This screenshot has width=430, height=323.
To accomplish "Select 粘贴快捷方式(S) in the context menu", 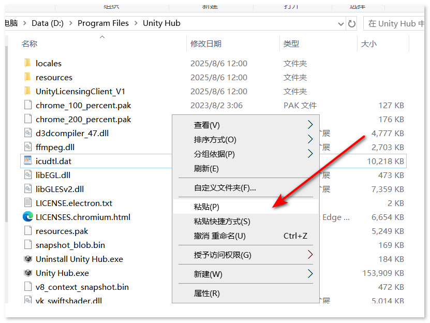I will [246, 221].
